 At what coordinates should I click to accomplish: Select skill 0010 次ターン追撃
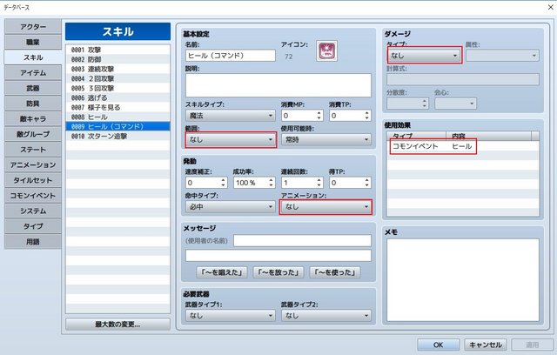[117, 136]
